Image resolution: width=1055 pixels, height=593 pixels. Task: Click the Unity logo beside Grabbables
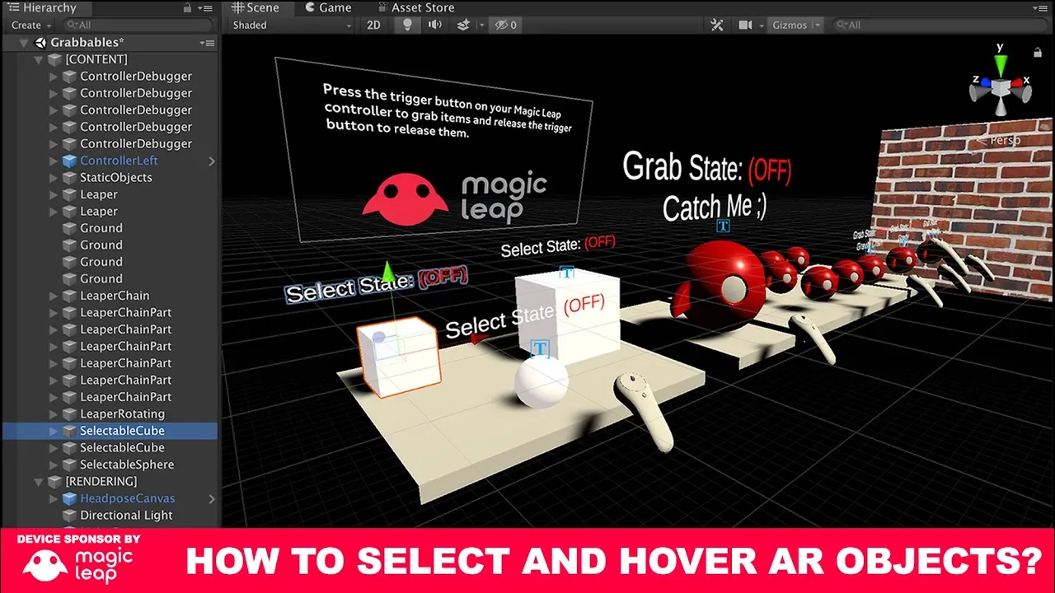pyautogui.click(x=40, y=42)
